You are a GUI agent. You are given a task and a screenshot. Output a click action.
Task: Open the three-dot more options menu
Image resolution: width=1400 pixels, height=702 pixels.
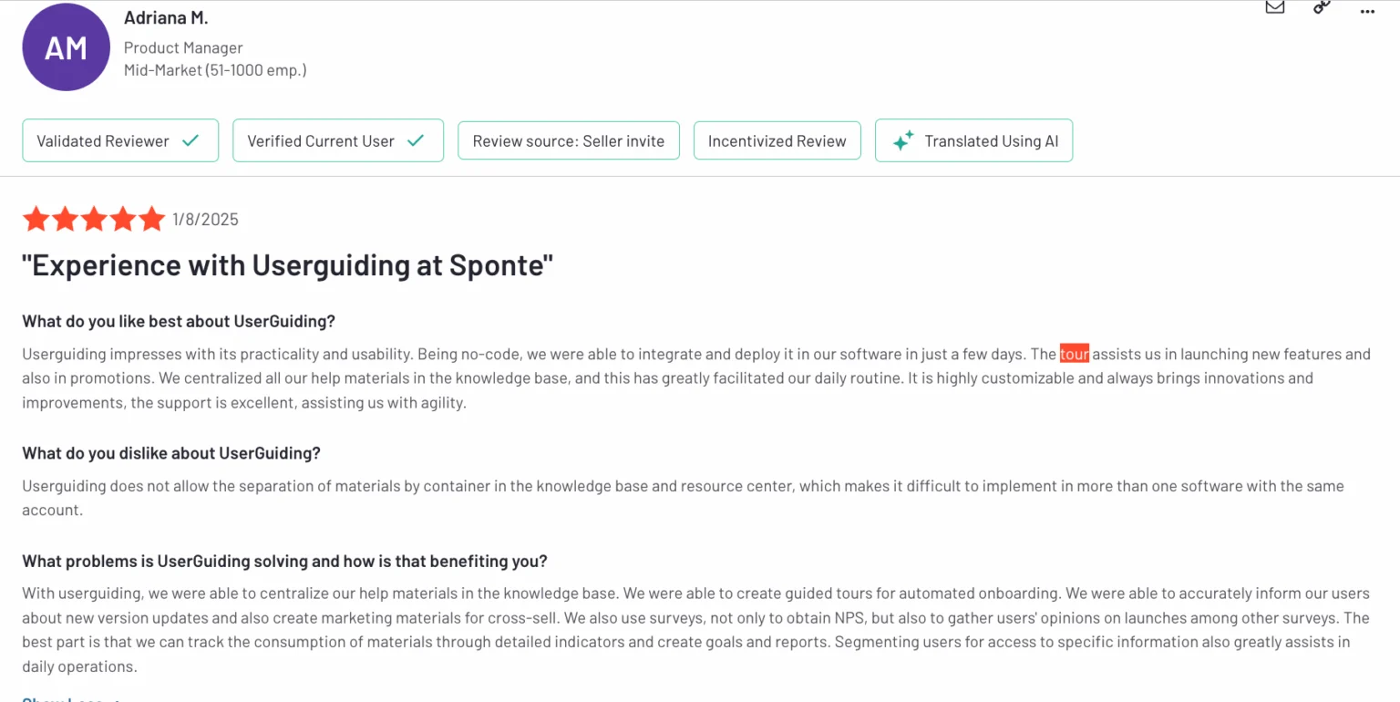tap(1367, 11)
